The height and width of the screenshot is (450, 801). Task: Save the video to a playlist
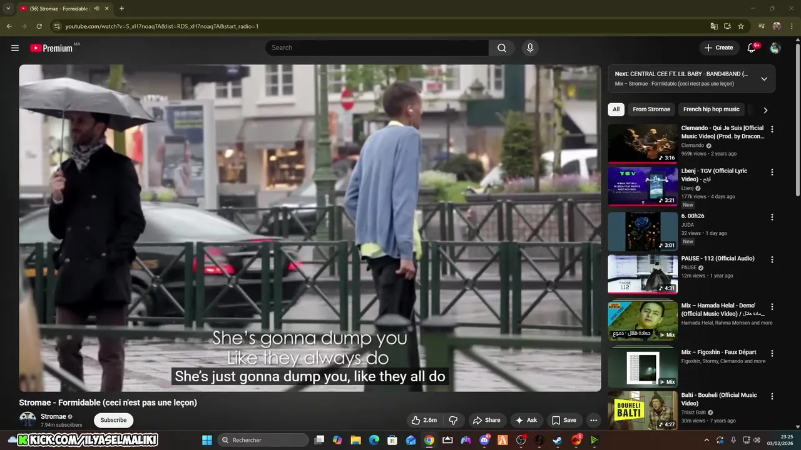coord(563,420)
